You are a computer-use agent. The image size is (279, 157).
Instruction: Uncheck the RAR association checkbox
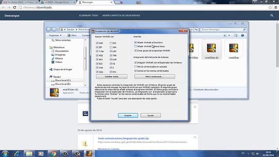coord(97,43)
